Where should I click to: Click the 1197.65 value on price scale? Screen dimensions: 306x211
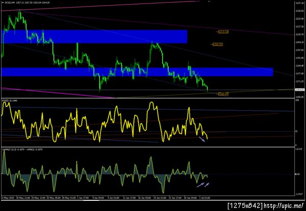click(299, 50)
